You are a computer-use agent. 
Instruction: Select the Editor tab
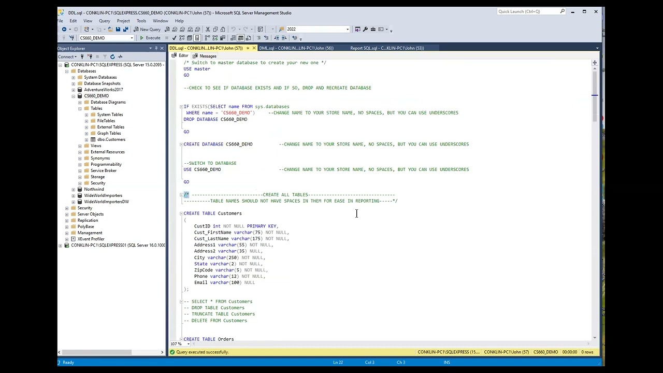coord(180,56)
